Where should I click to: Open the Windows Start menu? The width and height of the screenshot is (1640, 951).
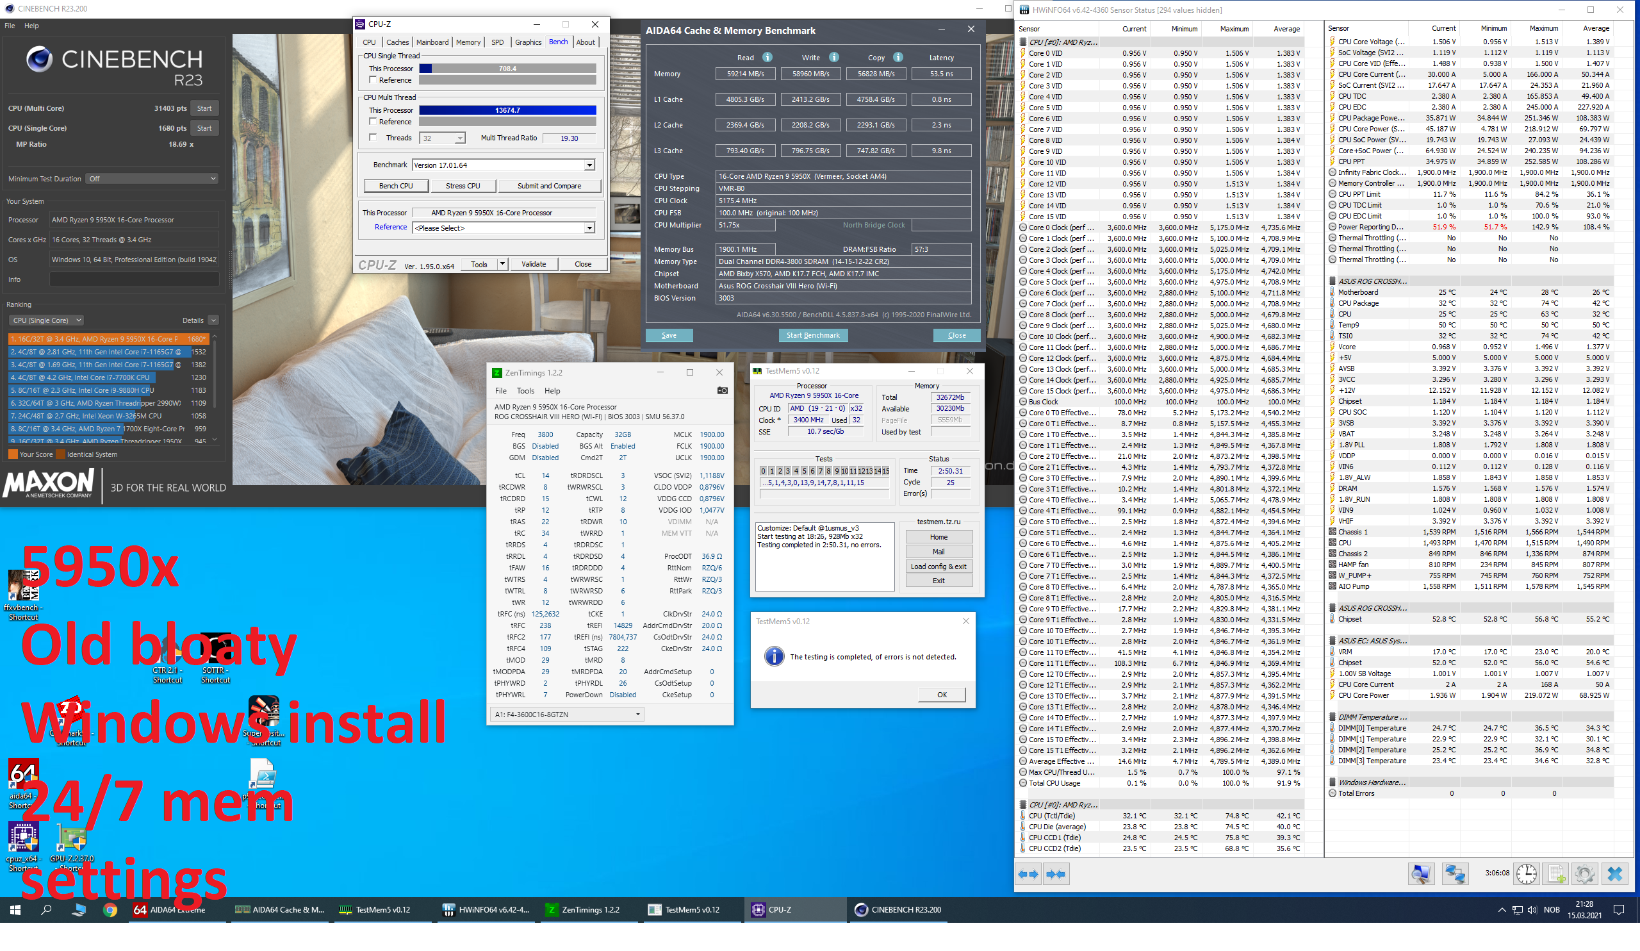click(15, 910)
